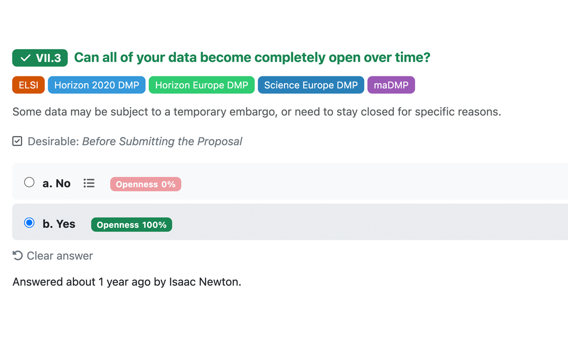The image size is (568, 347).
Task: Click the question title about open data
Action: (252, 58)
